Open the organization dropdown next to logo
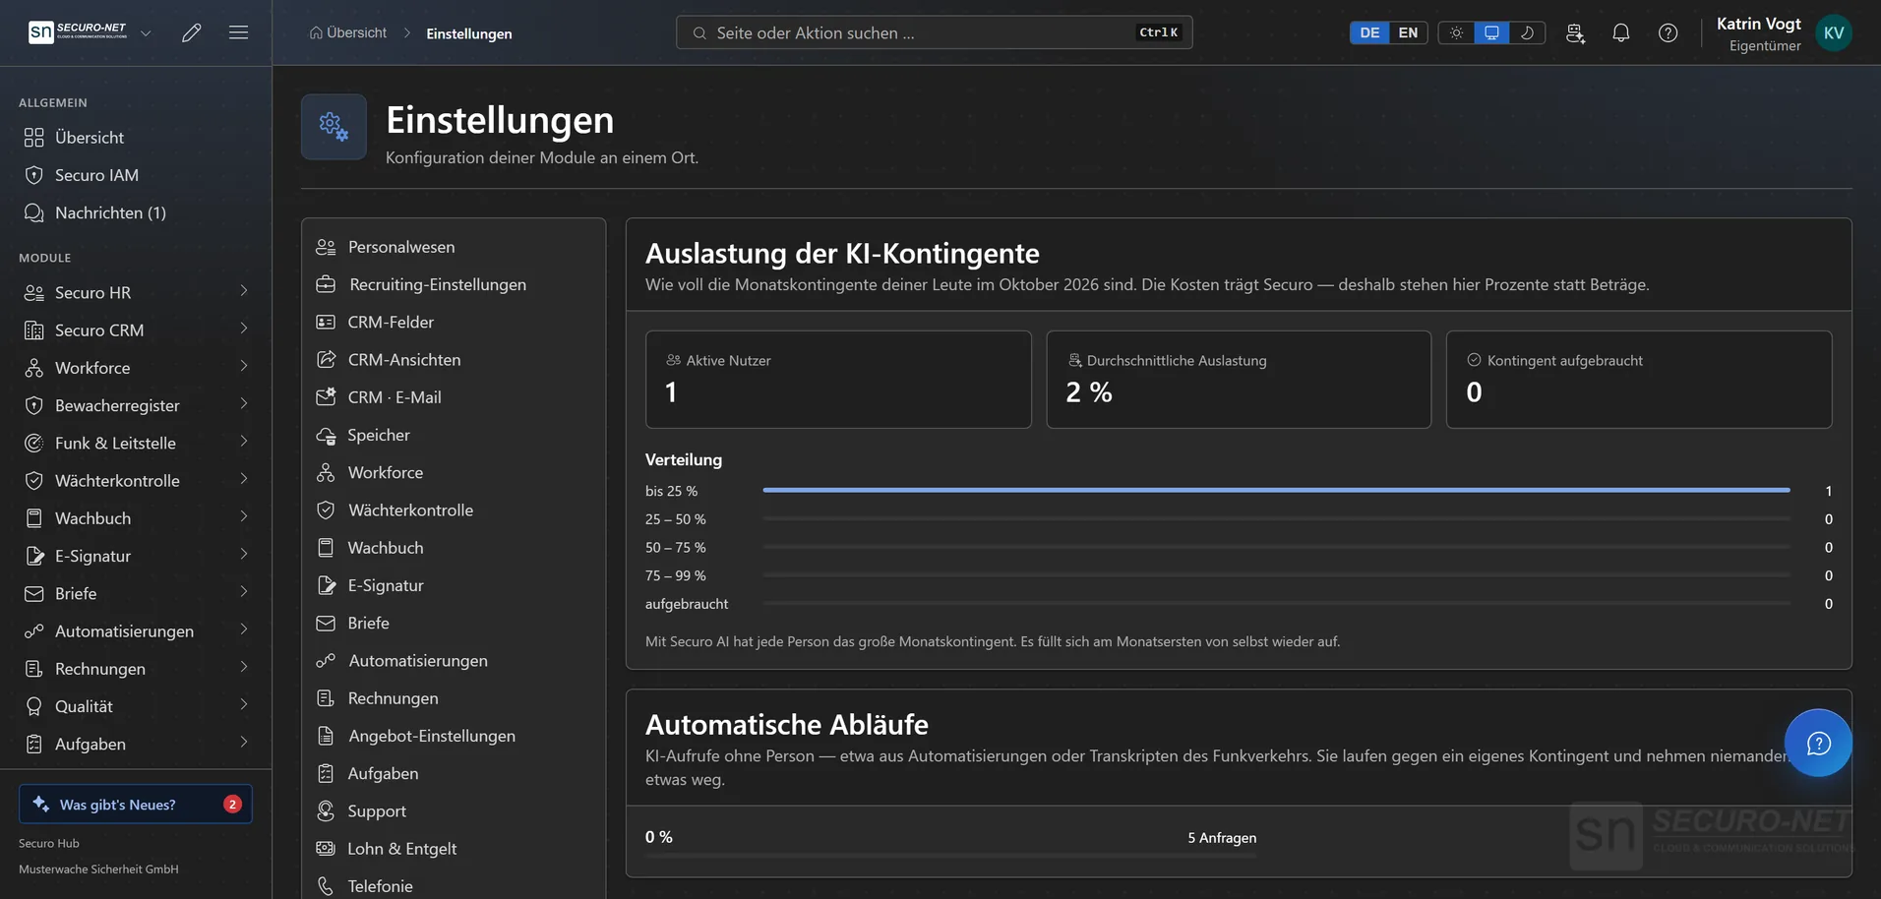This screenshot has height=899, width=1881. coord(146,32)
